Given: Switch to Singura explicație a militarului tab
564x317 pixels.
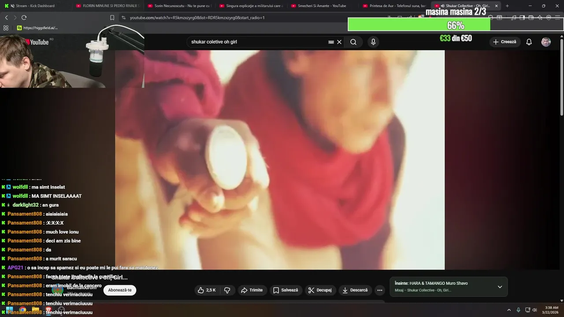Looking at the screenshot, I should tap(251, 6).
